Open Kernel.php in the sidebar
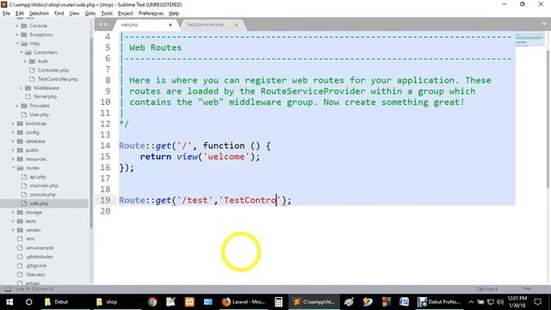The width and height of the screenshot is (551, 310). 45,96
